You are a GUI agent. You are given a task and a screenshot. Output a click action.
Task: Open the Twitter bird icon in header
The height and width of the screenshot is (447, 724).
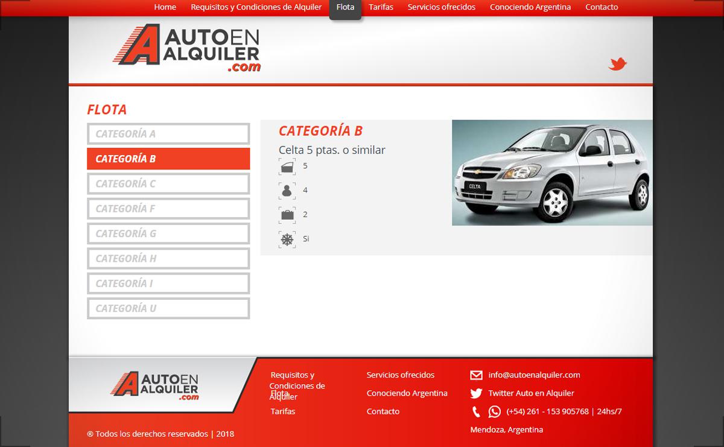point(618,63)
